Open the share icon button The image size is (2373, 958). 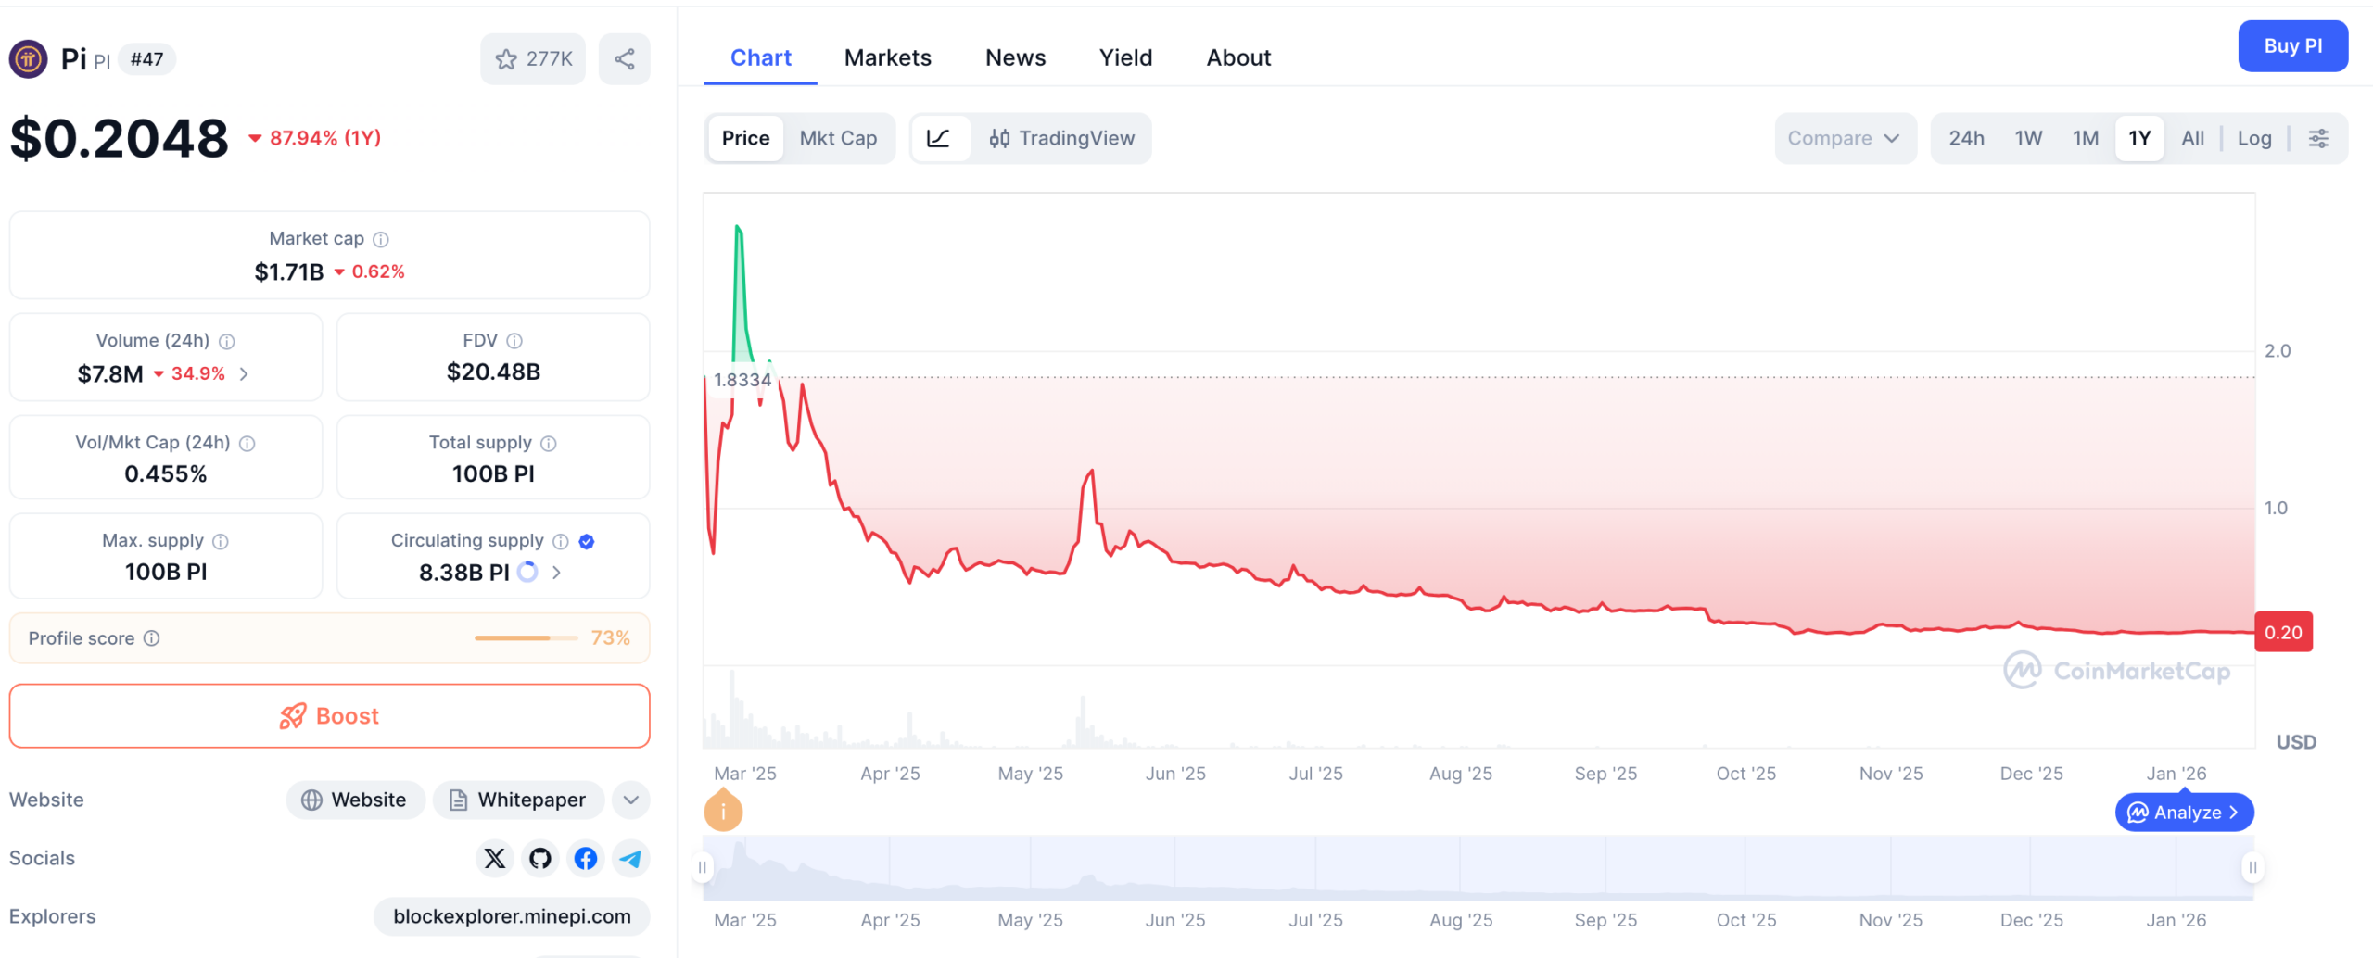click(625, 59)
